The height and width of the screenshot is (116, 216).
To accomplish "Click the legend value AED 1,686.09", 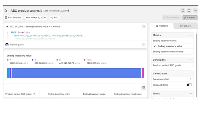I will pyautogui.click(x=41, y=63).
